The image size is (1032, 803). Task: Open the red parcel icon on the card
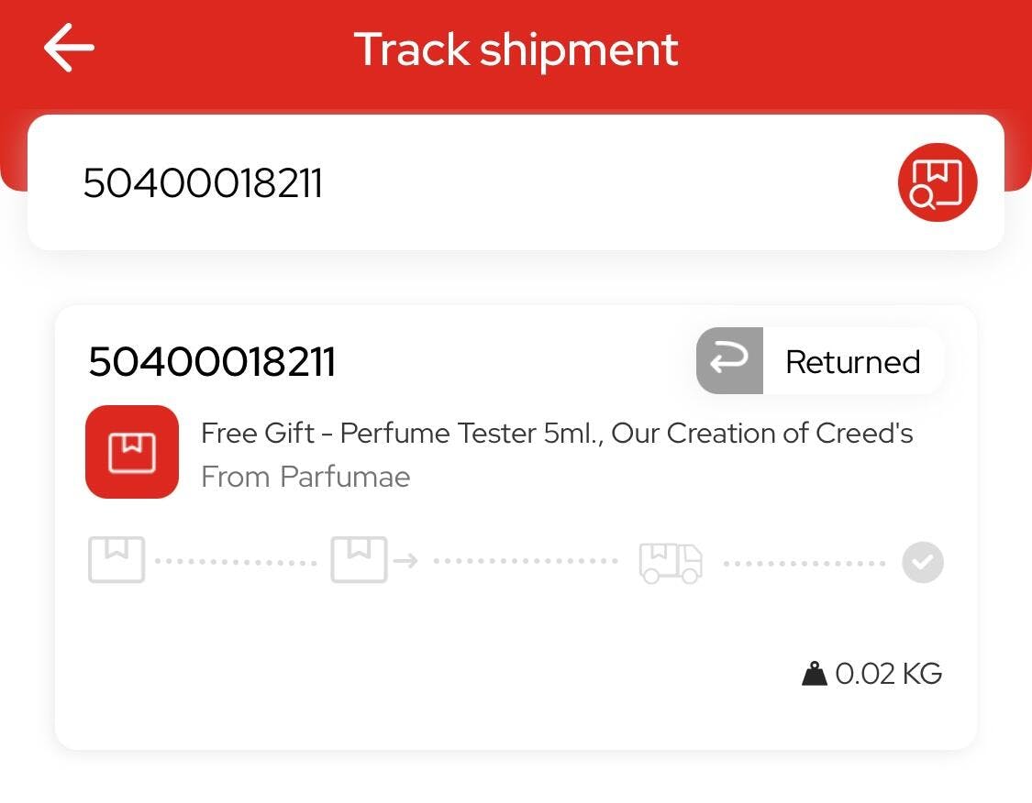132,452
